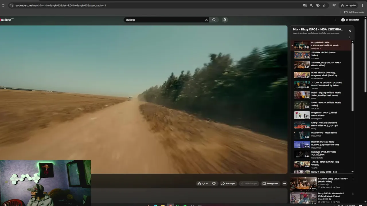Click the playlist scroll down arrow
The width and height of the screenshot is (367, 206).
(x=352, y=172)
